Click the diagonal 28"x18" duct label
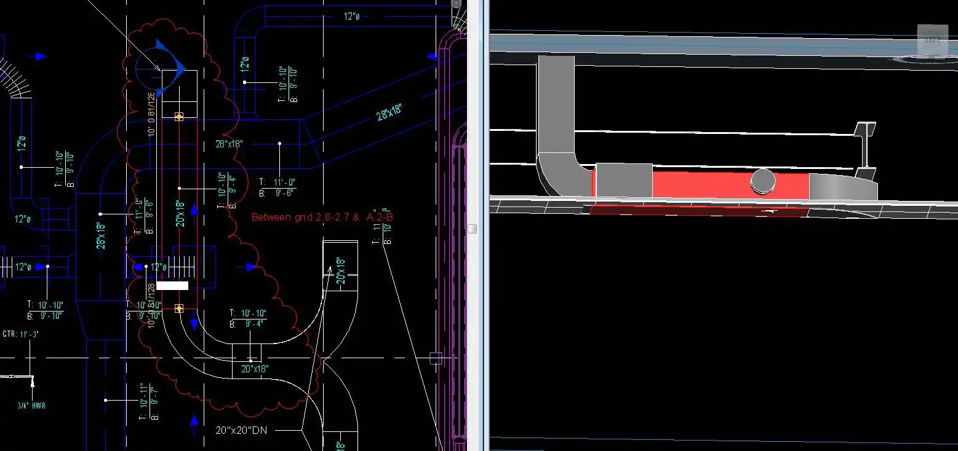The image size is (958, 451). click(389, 113)
